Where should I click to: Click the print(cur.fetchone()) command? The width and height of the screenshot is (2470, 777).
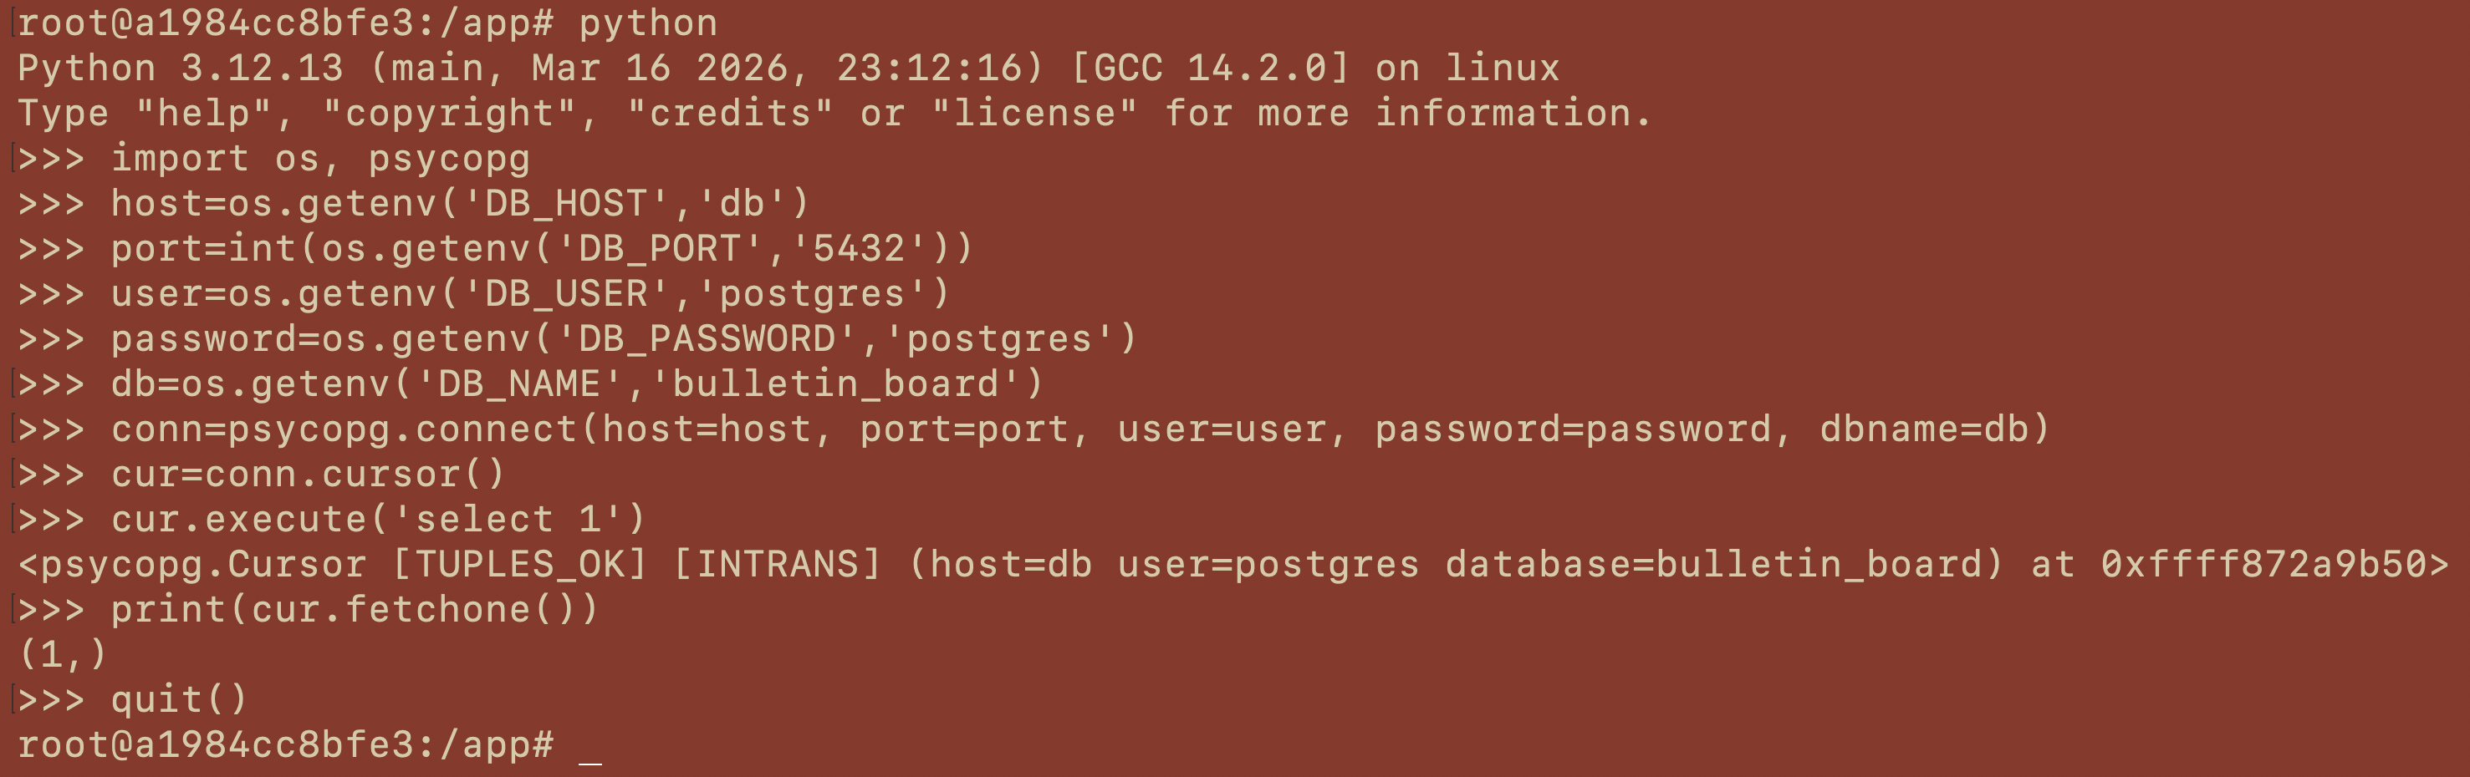(x=355, y=609)
